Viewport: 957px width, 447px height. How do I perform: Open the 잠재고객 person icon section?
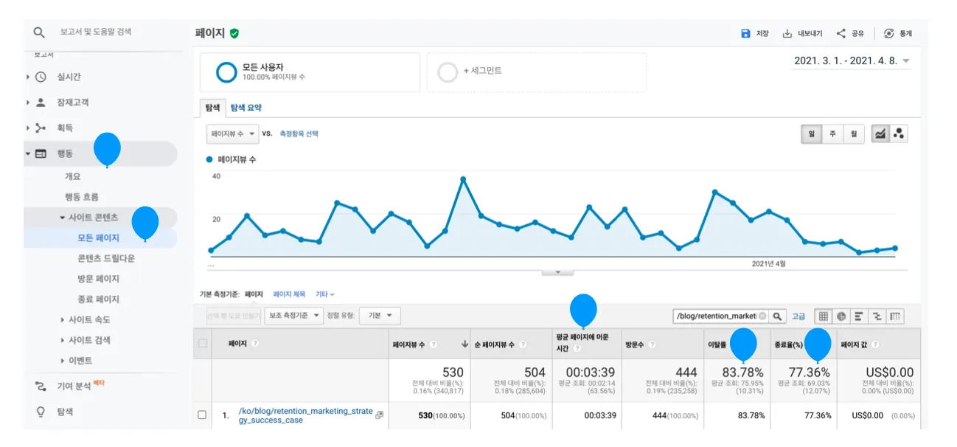click(41, 103)
